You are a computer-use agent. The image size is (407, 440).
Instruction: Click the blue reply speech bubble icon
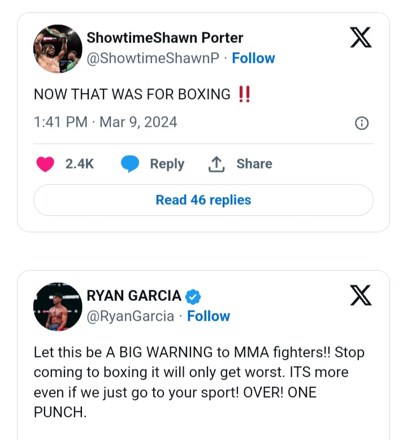coord(130,164)
